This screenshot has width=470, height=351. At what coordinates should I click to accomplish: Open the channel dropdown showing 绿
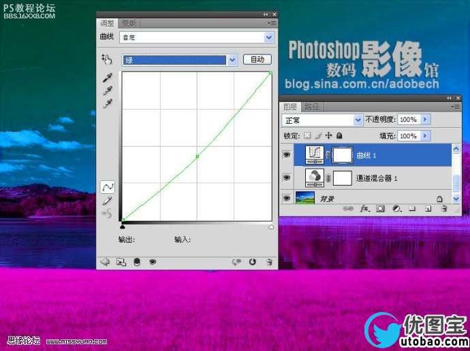pos(180,60)
